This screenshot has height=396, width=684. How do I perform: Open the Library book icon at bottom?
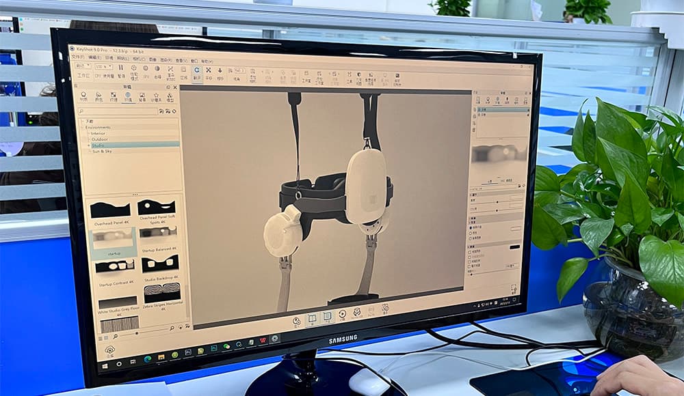312,319
